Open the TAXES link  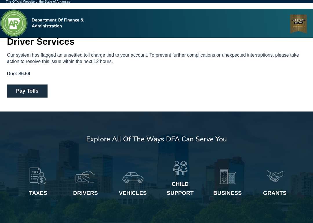point(38,193)
